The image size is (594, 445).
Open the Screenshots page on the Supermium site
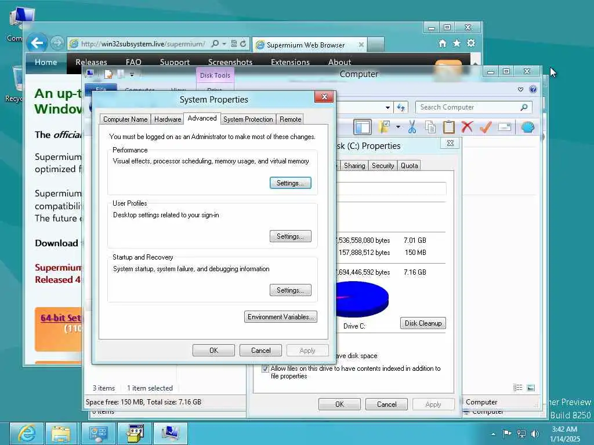click(x=230, y=62)
